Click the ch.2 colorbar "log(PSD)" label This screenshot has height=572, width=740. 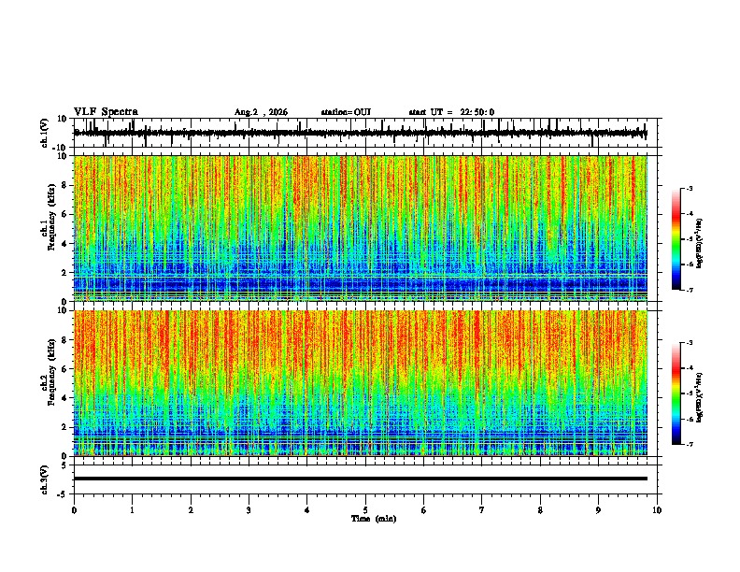tap(699, 398)
